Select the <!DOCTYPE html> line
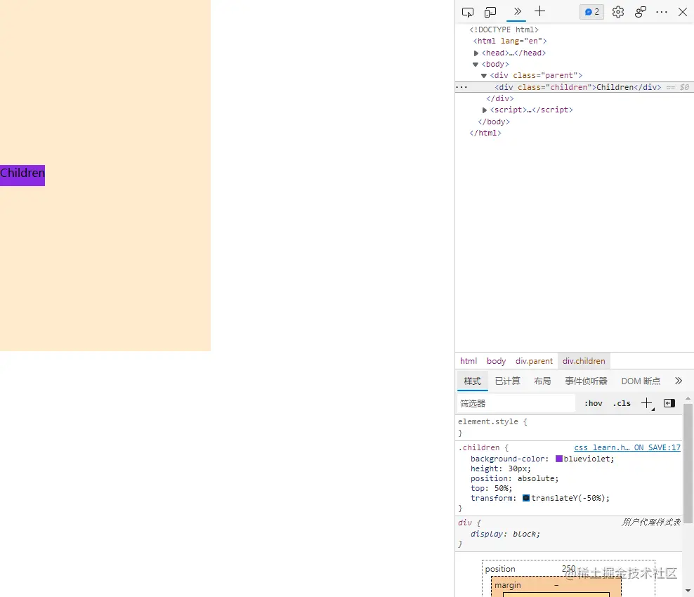This screenshot has height=597, width=694. click(x=504, y=29)
